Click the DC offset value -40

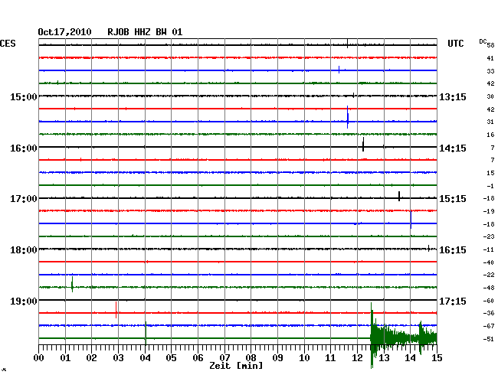[x=489, y=262]
